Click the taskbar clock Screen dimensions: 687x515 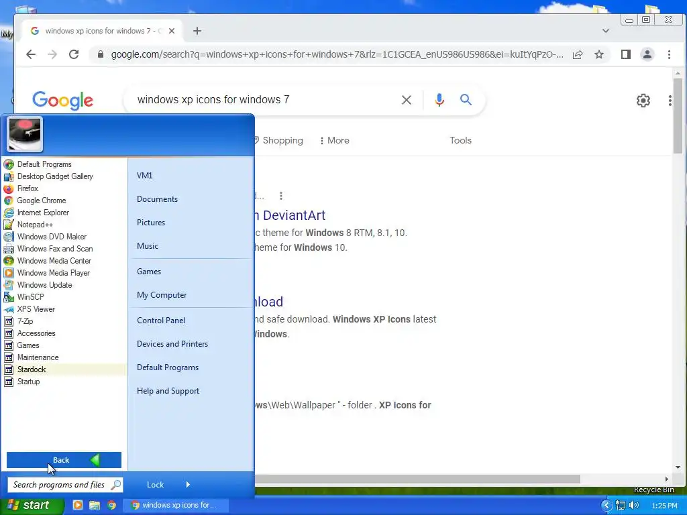[x=664, y=506]
